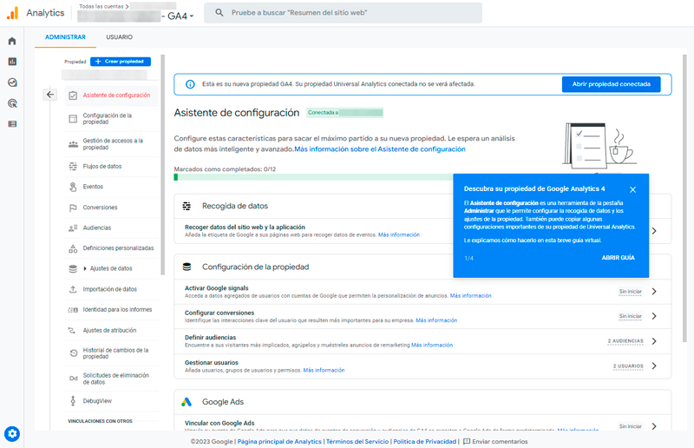Click the Audiencias icon

click(x=73, y=227)
